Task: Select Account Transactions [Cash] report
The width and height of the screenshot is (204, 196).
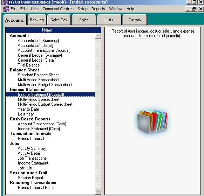Action: tap(42, 124)
